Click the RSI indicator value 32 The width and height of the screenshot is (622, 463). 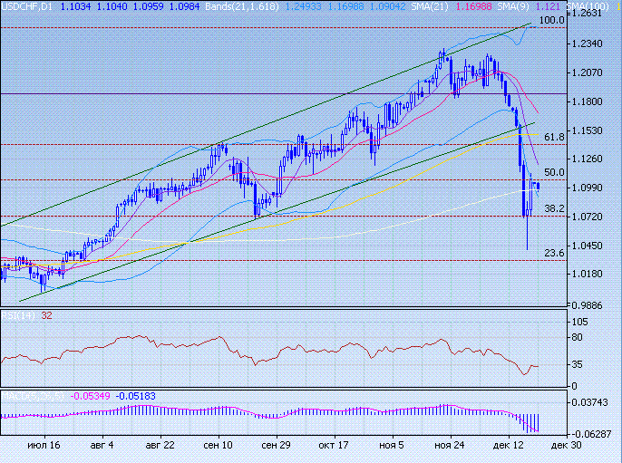tap(46, 316)
